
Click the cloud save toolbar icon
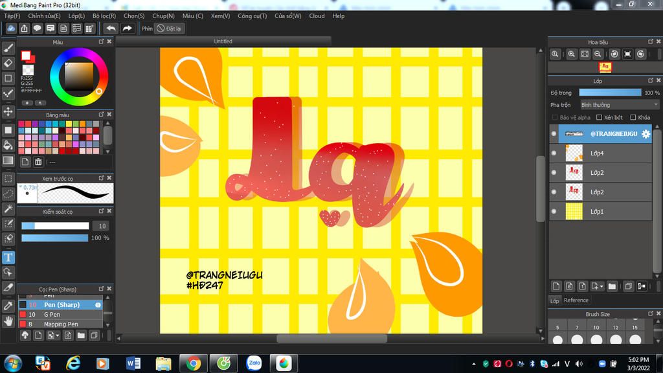coord(11,28)
